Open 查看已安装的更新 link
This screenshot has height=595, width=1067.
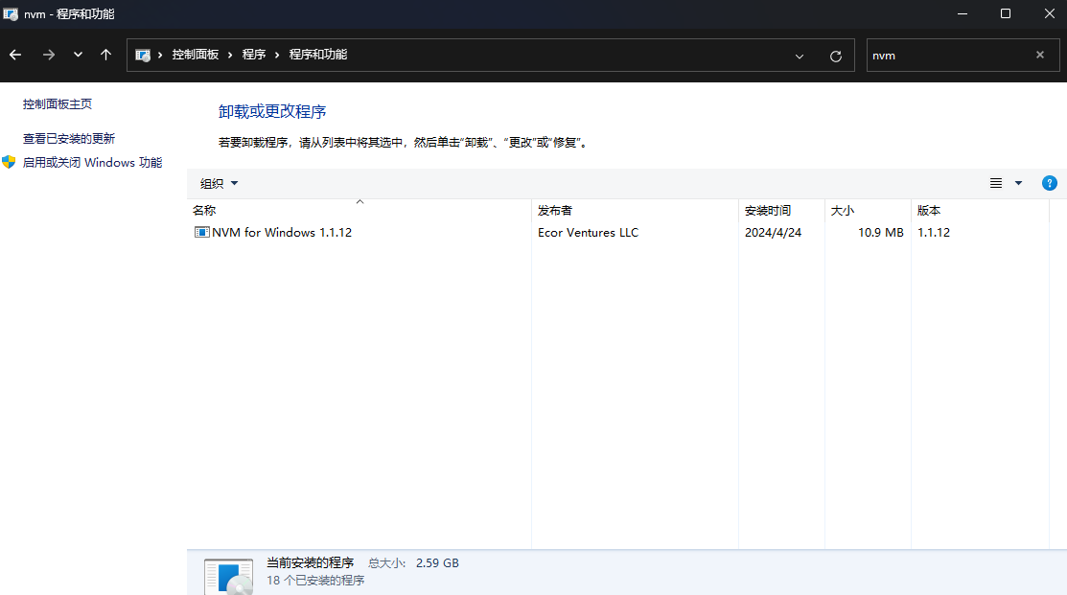[69, 139]
